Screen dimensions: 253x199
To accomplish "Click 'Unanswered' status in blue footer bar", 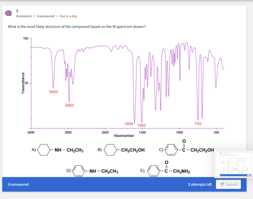I will 18,185.
